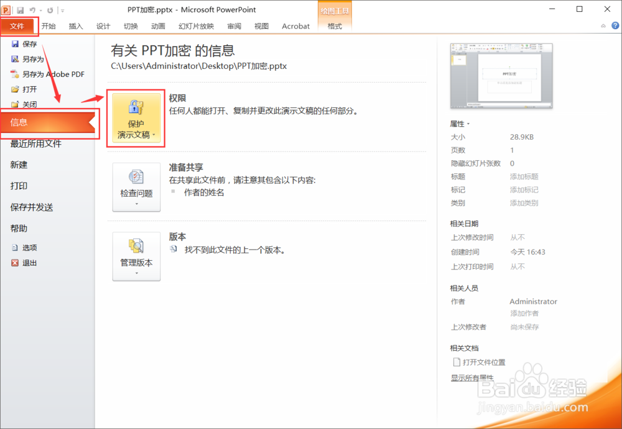This screenshot has height=429, width=622.
Task: Click the Redo icon in quick access toolbar
Action: [x=50, y=11]
